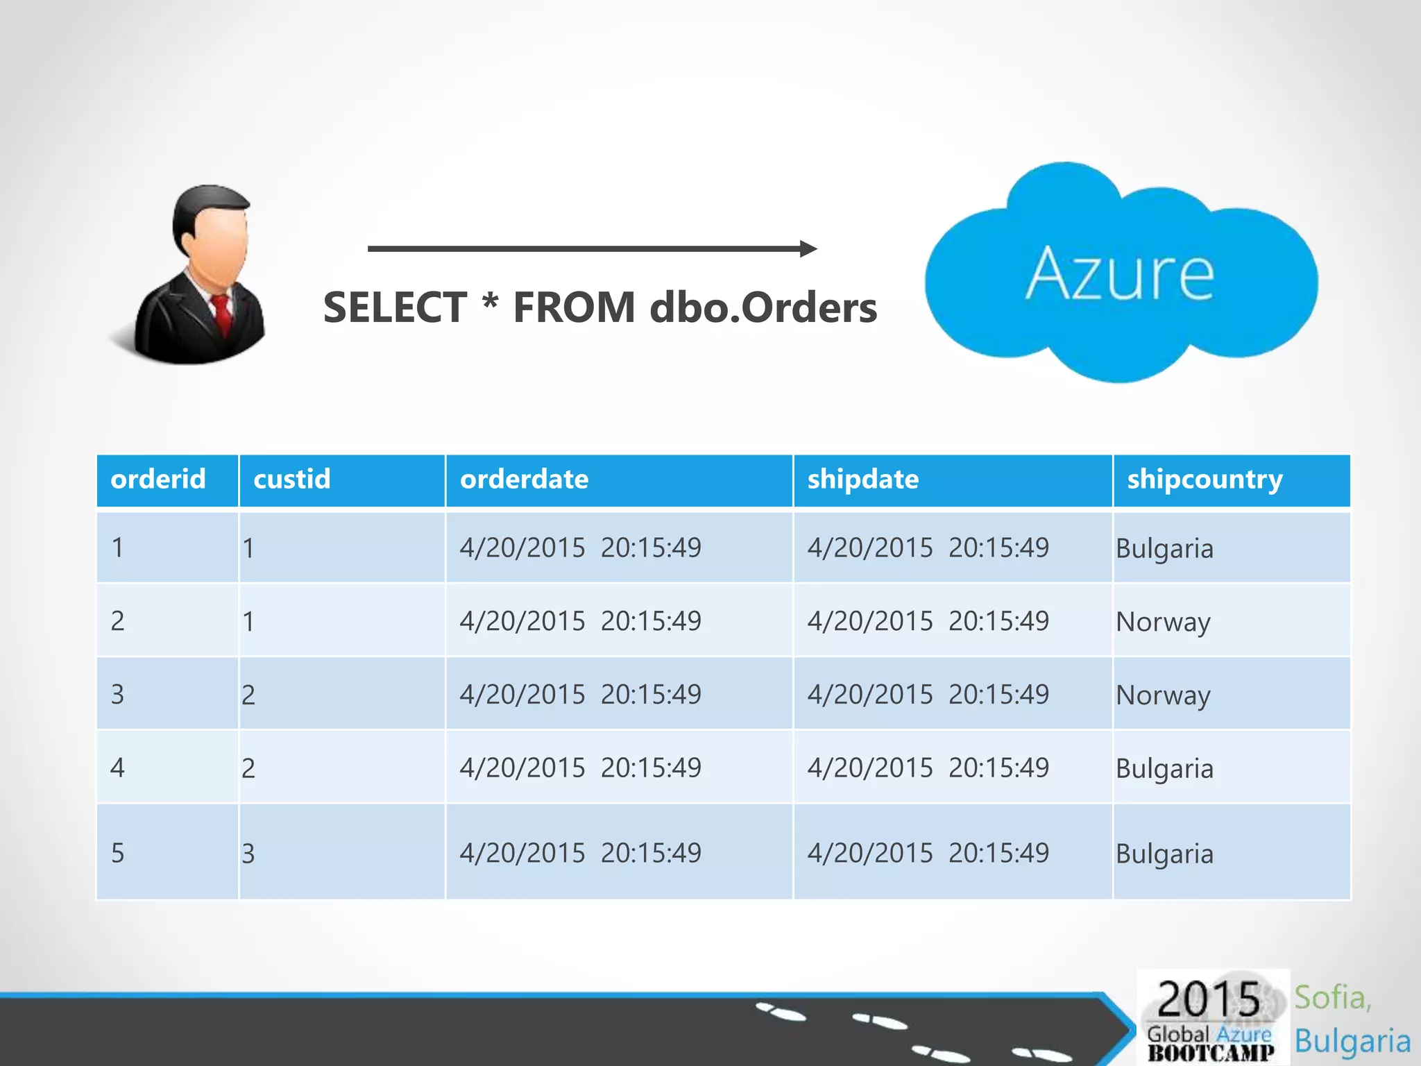Click the shipcountry column header
The height and width of the screenshot is (1066, 1421).
point(1205,480)
